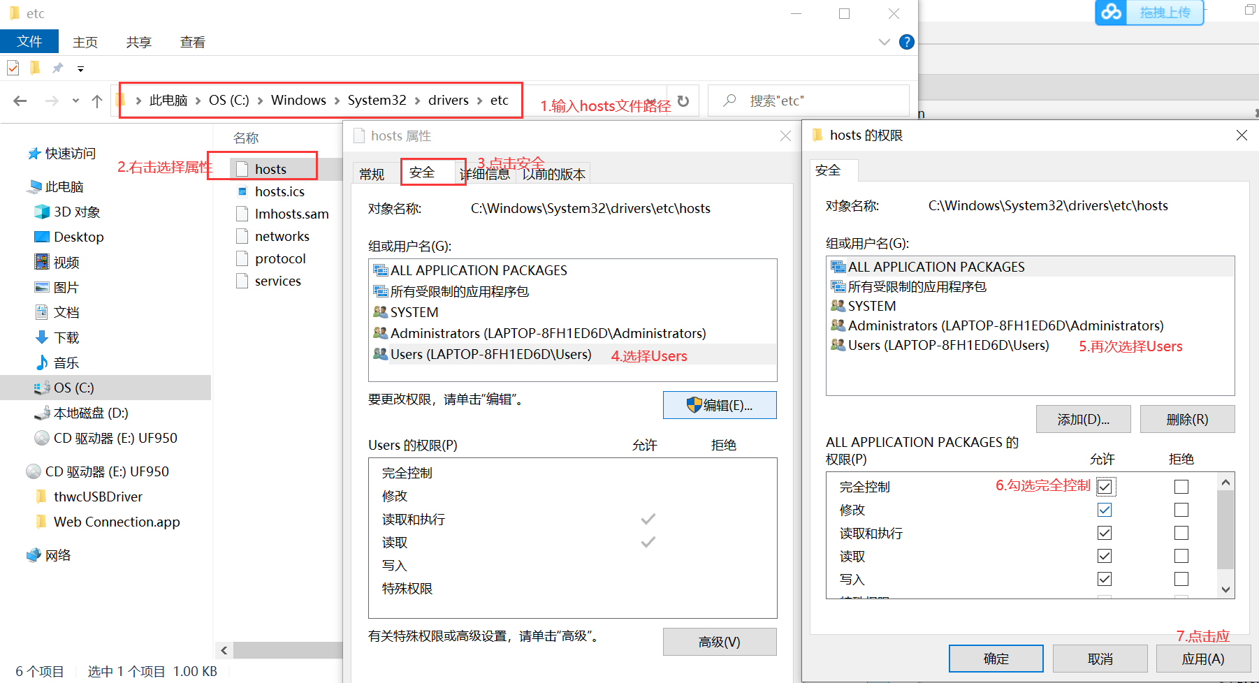Check Deny for Modify permission
This screenshot has height=683, width=1259.
click(x=1181, y=509)
